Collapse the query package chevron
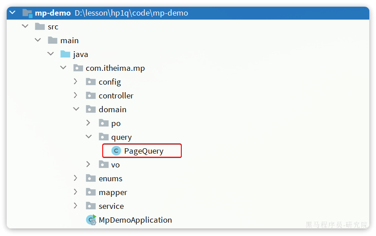Image resolution: width=376 pixels, height=236 pixels. pos(89,137)
